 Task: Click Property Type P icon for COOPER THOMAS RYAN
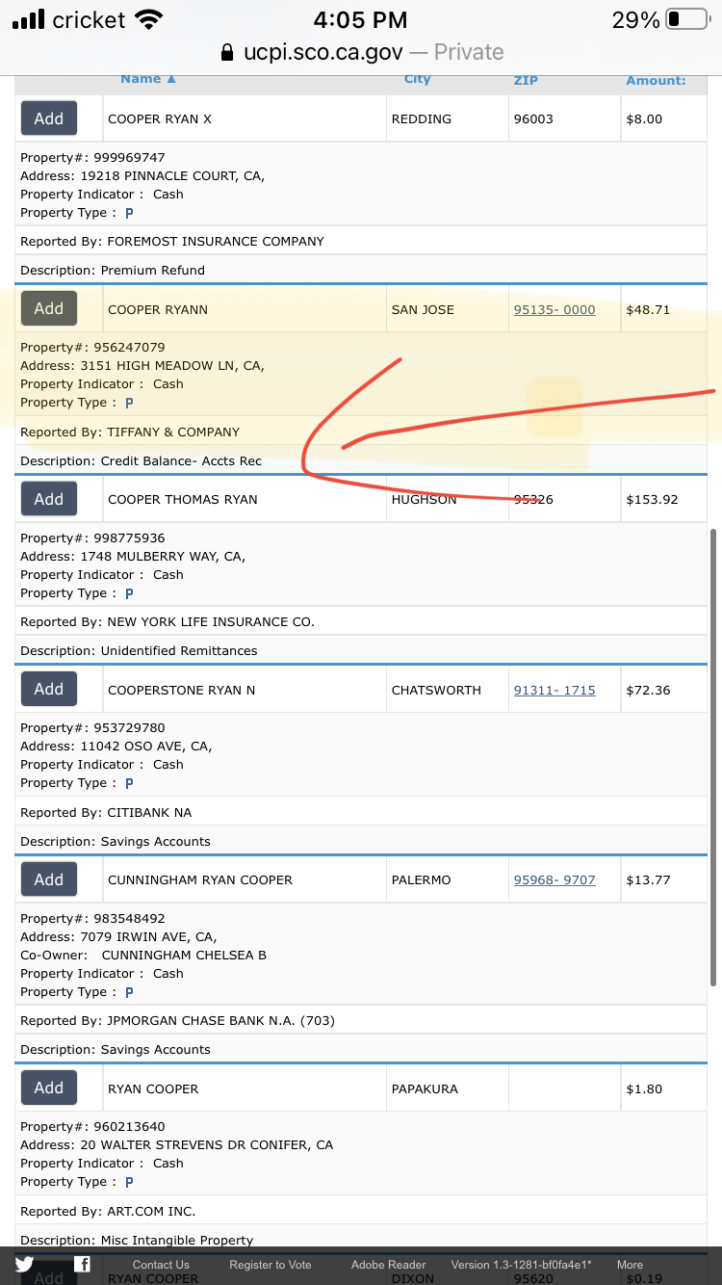[x=129, y=593]
